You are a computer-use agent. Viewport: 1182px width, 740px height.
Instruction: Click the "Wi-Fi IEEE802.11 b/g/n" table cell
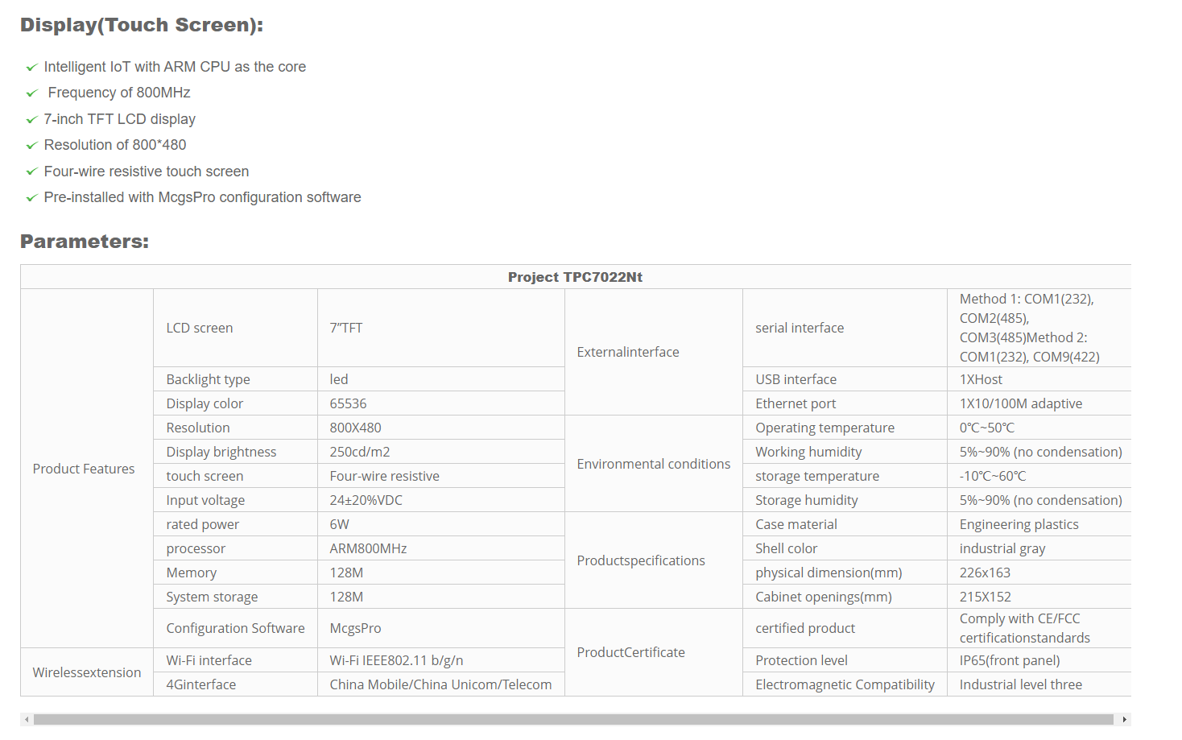tap(396, 660)
